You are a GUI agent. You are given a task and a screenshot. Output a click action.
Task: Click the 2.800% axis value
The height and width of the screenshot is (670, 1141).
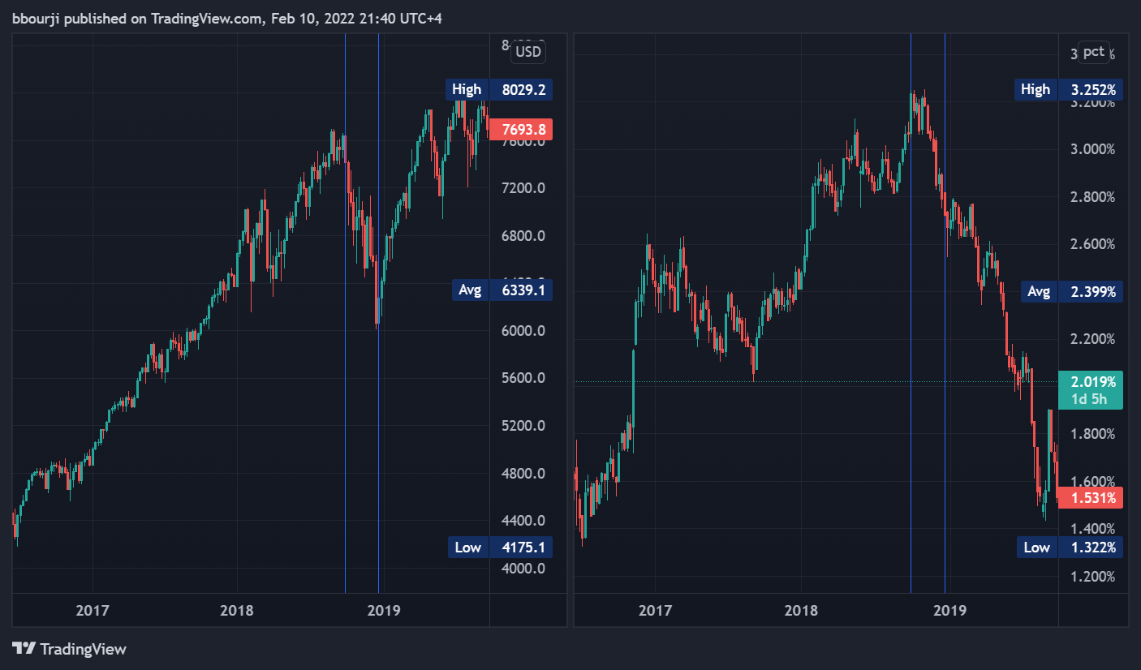pos(1091,197)
